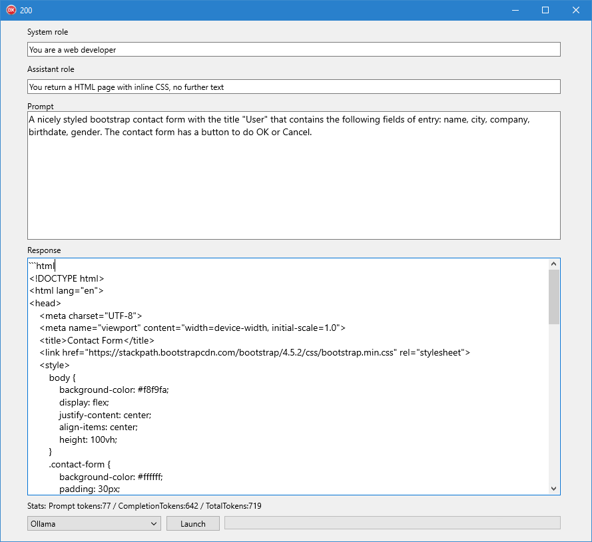Minimize the 200 window
This screenshot has height=542, width=592.
(x=515, y=10)
